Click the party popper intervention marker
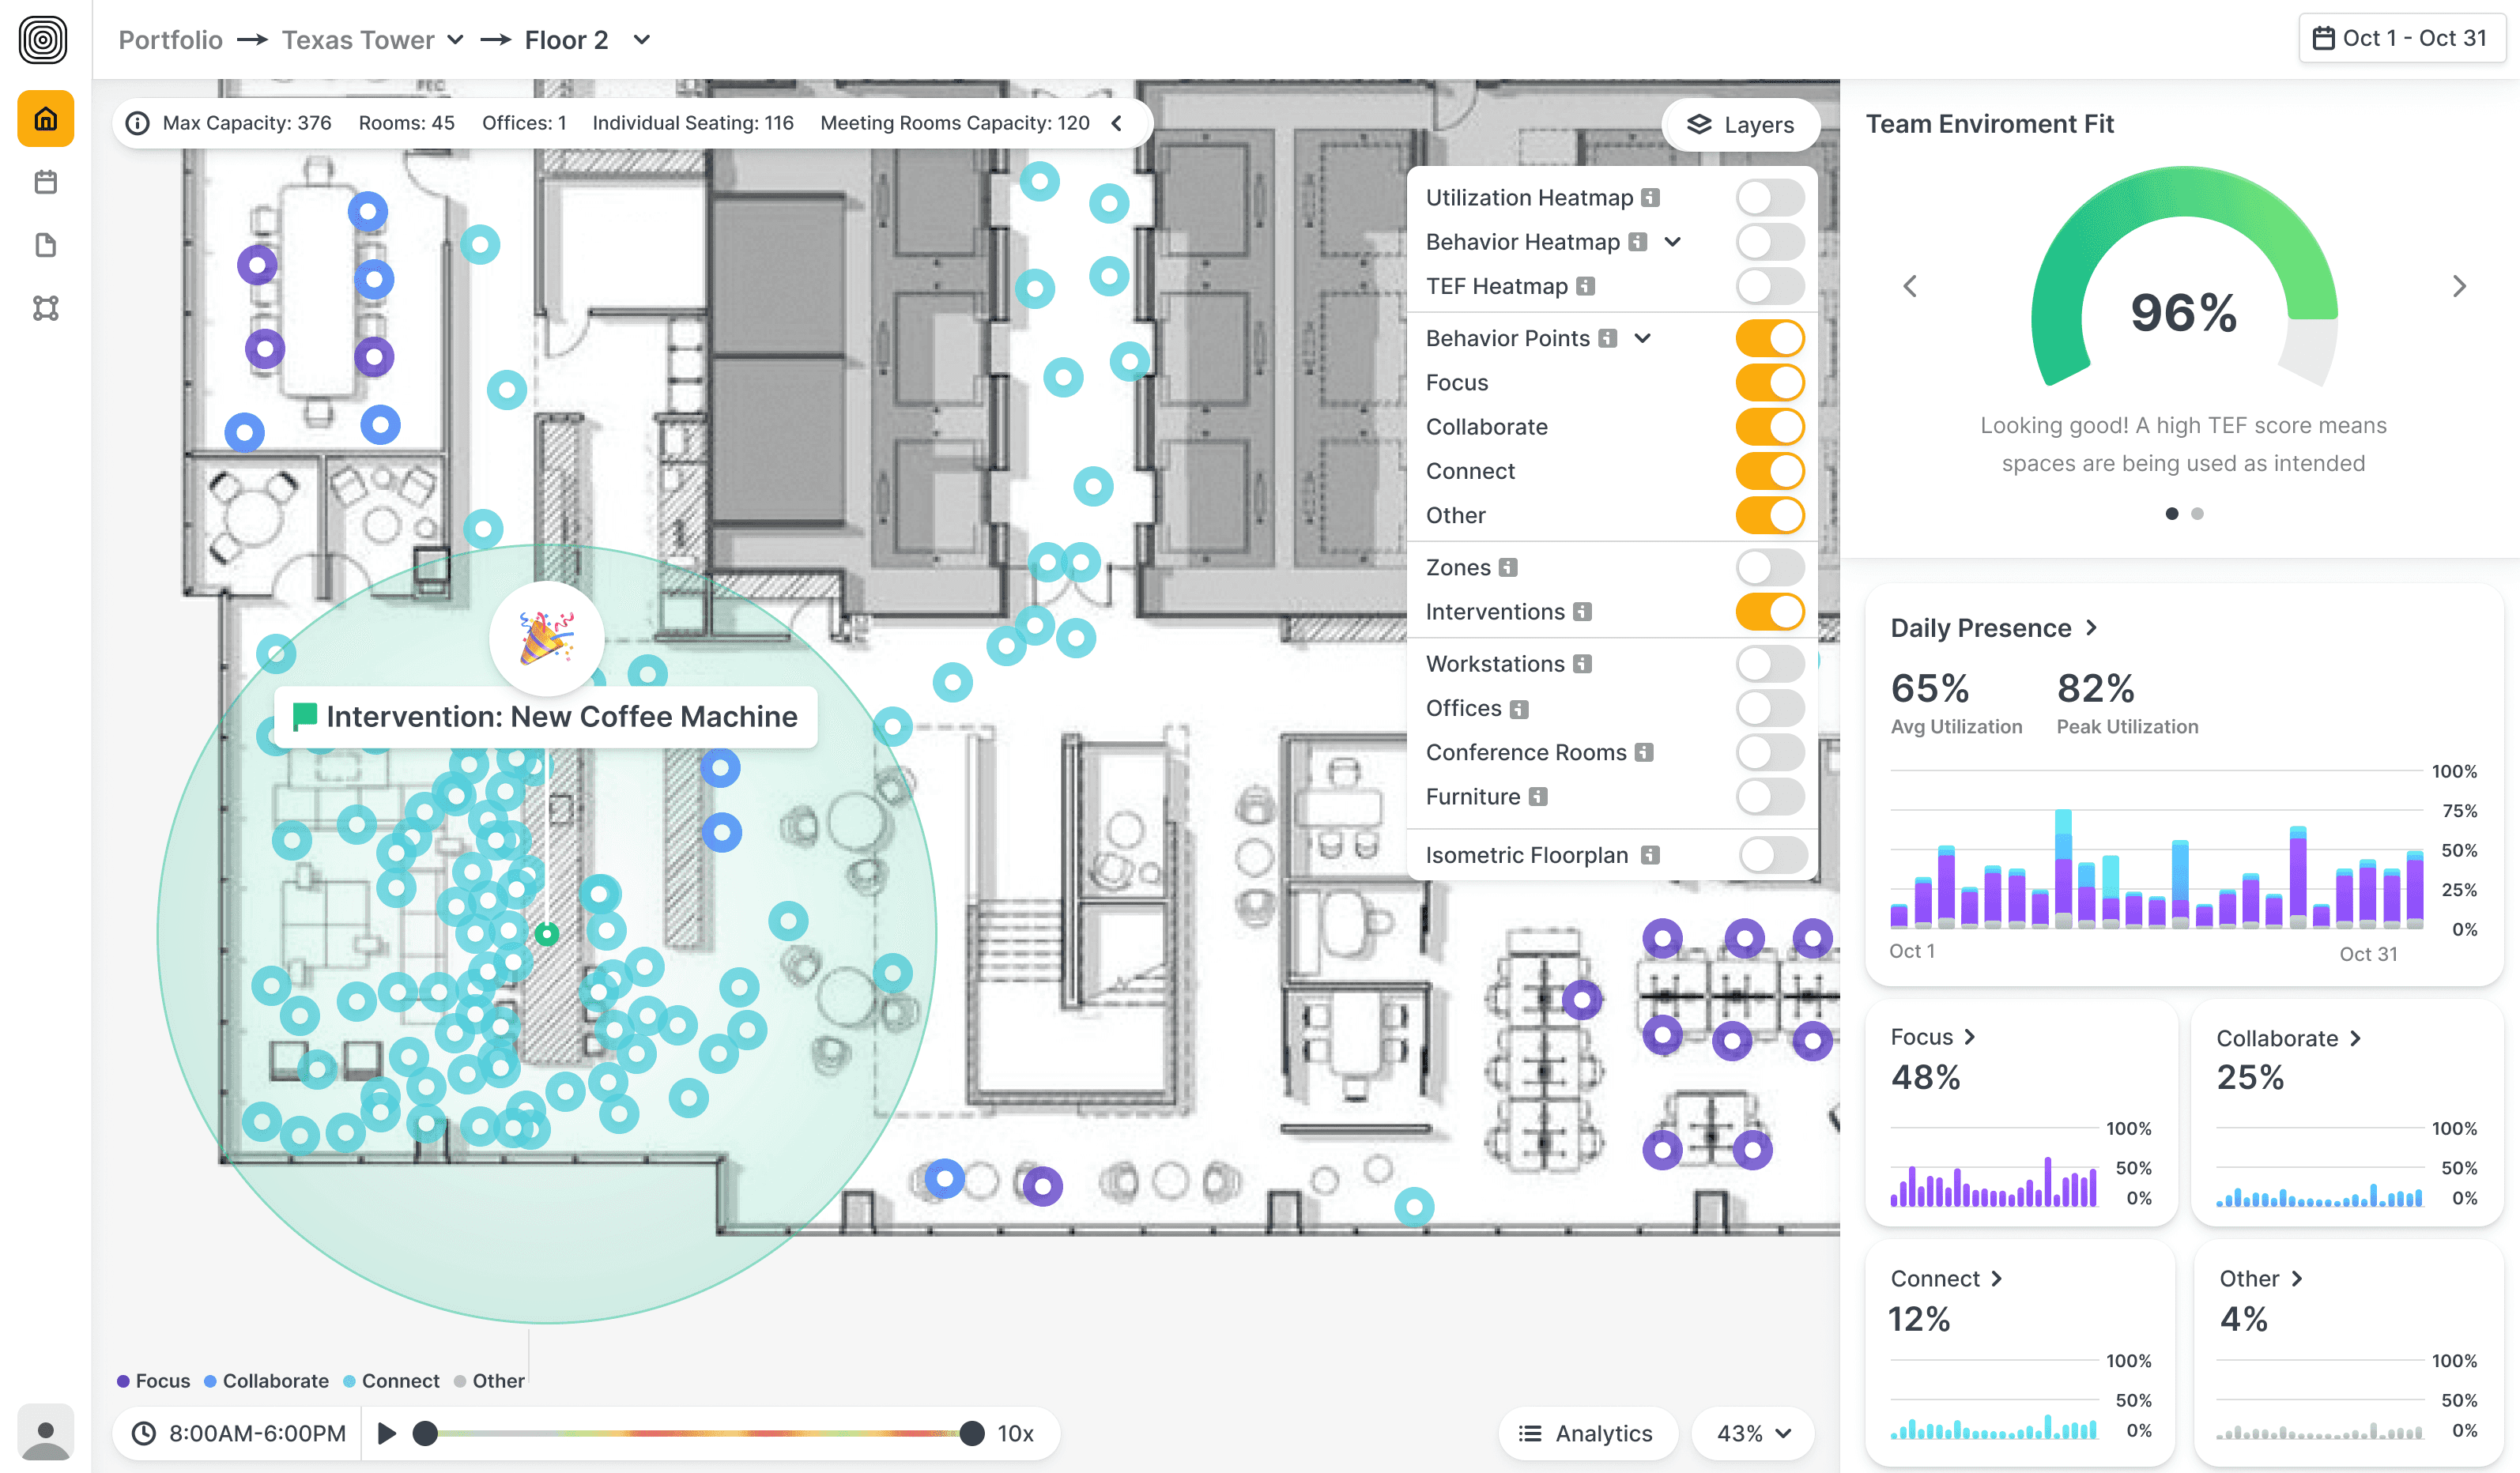This screenshot has height=1473, width=2520. click(x=546, y=639)
